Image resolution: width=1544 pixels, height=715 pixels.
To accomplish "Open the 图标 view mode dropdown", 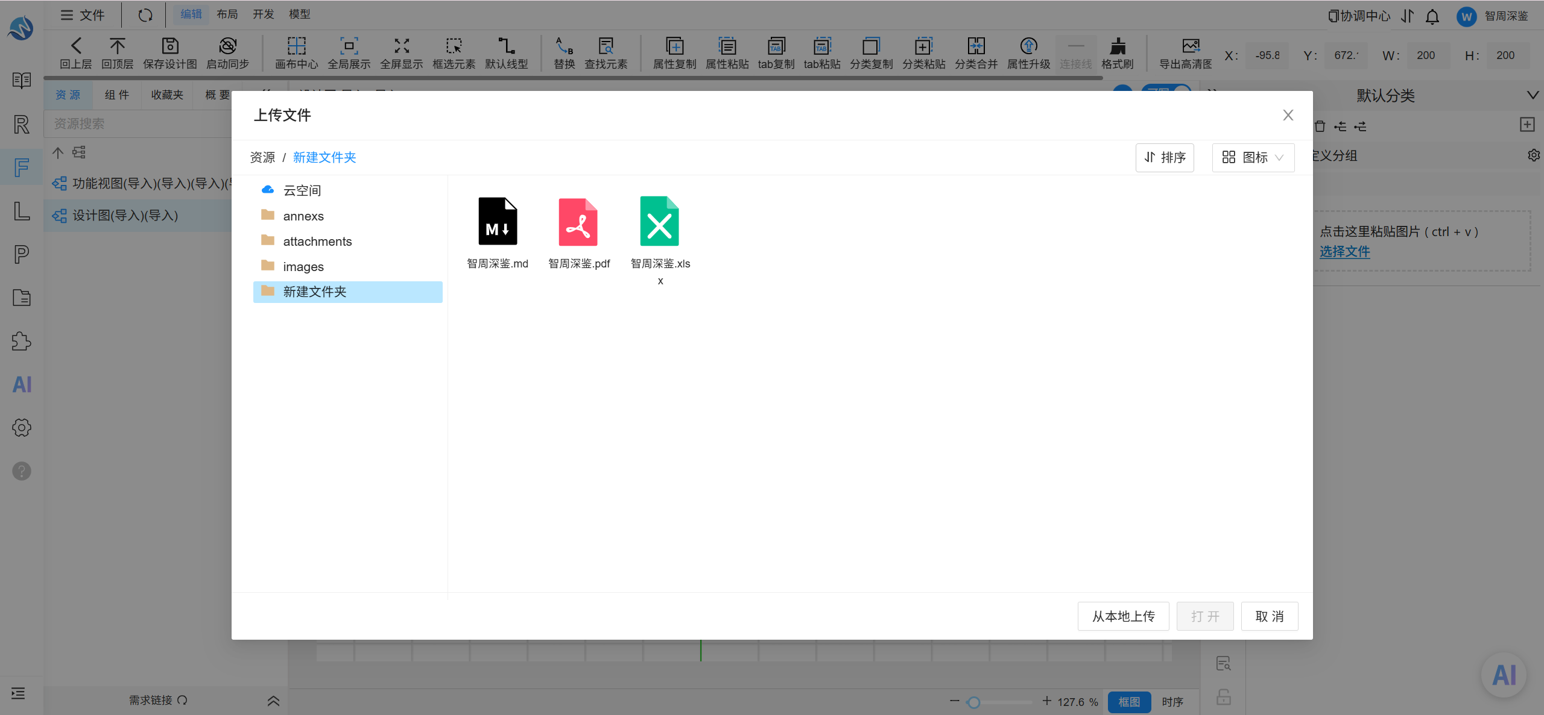I will [x=1253, y=157].
